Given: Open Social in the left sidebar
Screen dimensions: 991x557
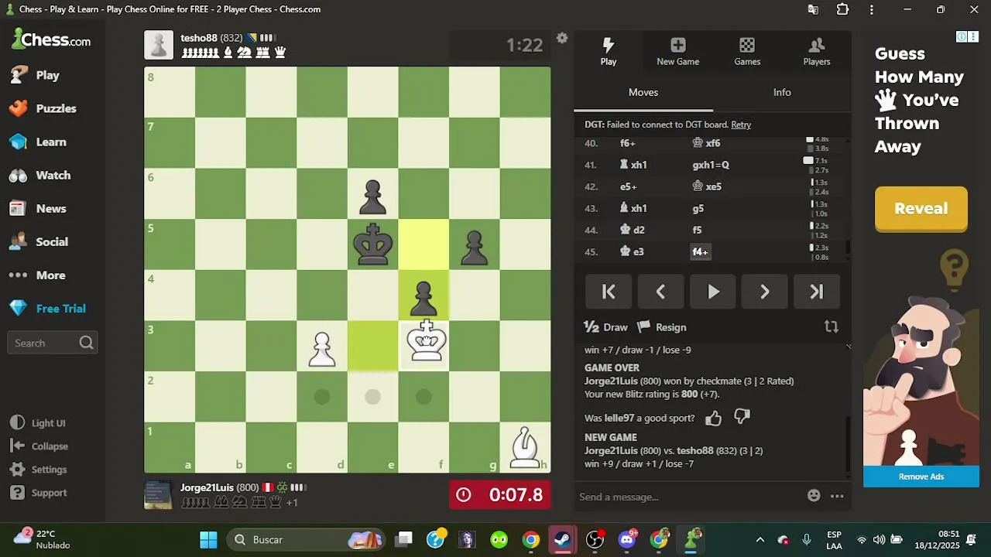Looking at the screenshot, I should tap(38, 241).
